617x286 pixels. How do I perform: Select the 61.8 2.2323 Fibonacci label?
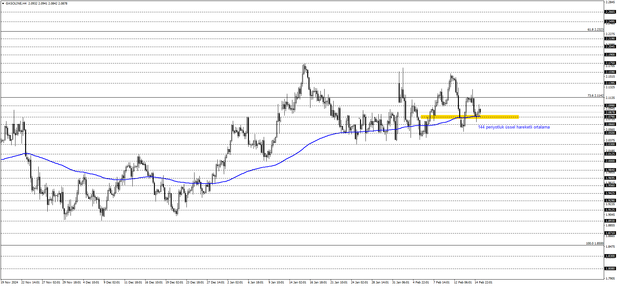595,30
